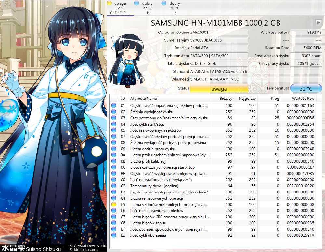The height and width of the screenshot is (252, 325).
Task: Click the status circle of attribute 0A
Action: [114, 155]
